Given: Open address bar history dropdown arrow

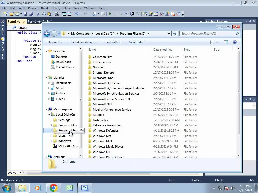Looking at the screenshot, I should point(169,34).
